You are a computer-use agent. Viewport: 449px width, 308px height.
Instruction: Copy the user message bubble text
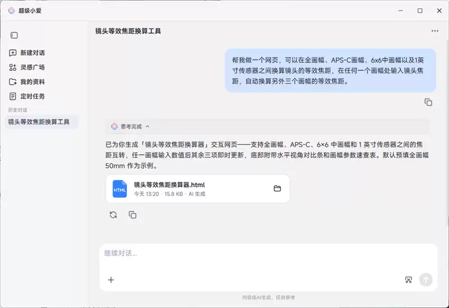(x=428, y=102)
